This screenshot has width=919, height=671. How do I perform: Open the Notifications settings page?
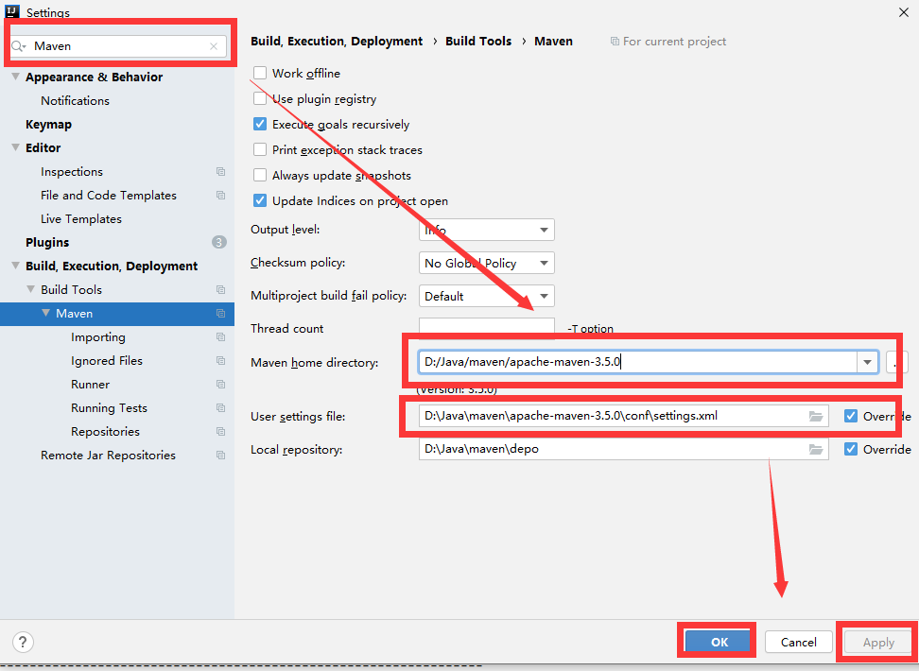pos(75,101)
